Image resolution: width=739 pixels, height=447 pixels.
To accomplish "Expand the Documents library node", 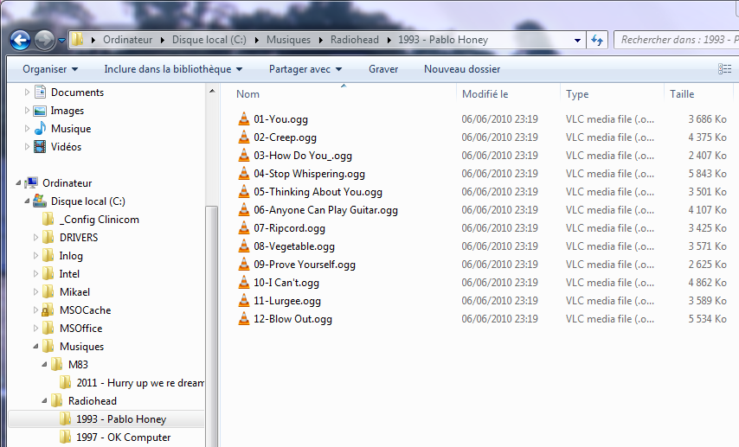I will (x=27, y=93).
